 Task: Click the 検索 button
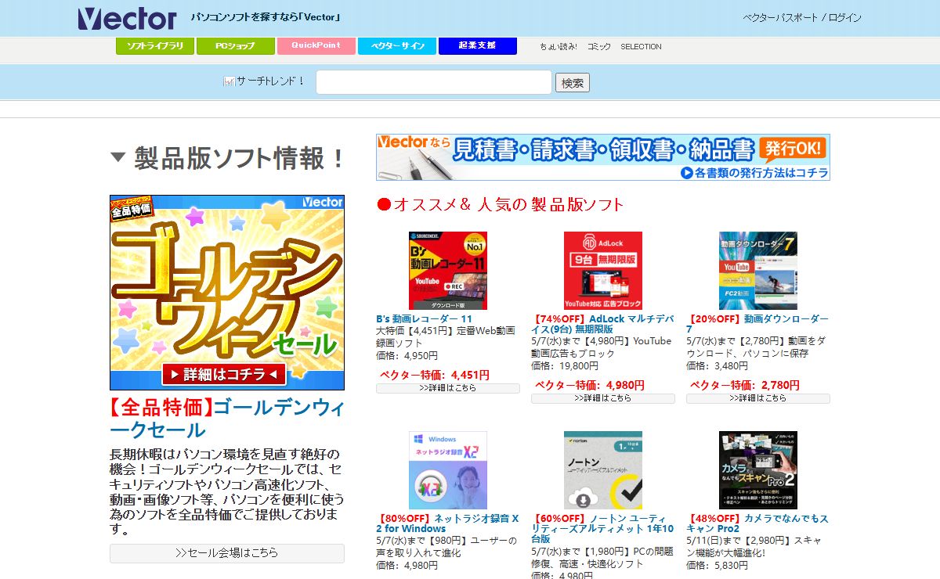tap(573, 83)
